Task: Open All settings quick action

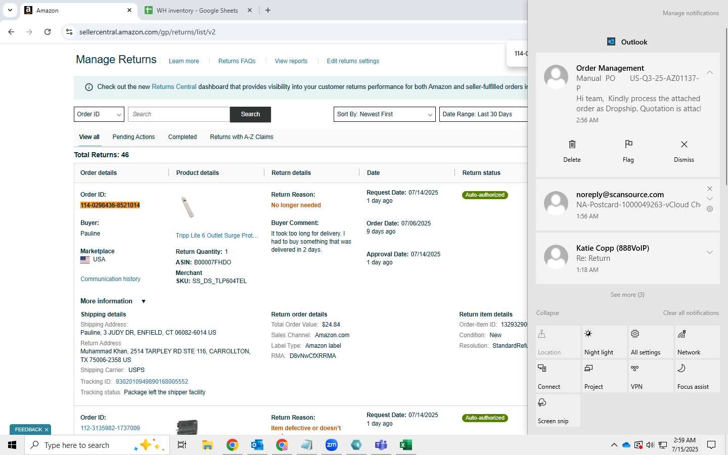Action: [651, 342]
